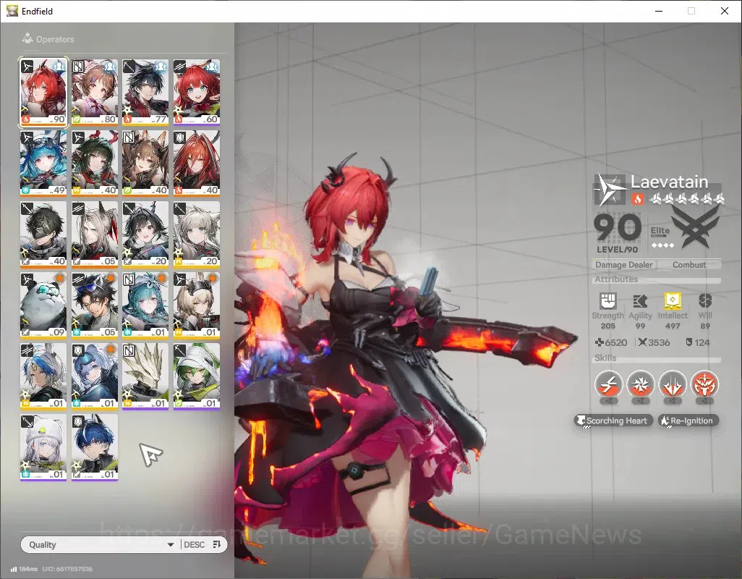The height and width of the screenshot is (579, 742).
Task: Open the Scorching Heart talent
Action: [x=614, y=420]
